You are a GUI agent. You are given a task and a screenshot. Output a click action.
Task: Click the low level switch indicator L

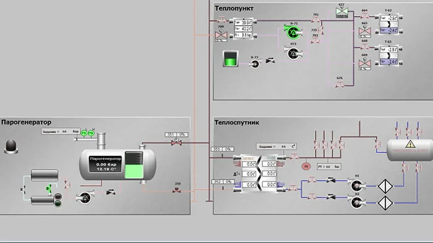pyautogui.click(x=84, y=133)
